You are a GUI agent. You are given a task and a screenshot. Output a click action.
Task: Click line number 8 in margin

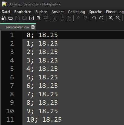pos(12,94)
